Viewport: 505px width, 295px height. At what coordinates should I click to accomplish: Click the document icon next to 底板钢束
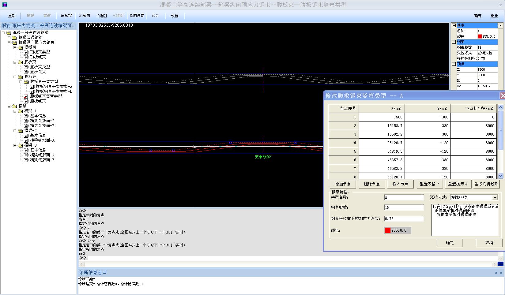[x=26, y=72]
